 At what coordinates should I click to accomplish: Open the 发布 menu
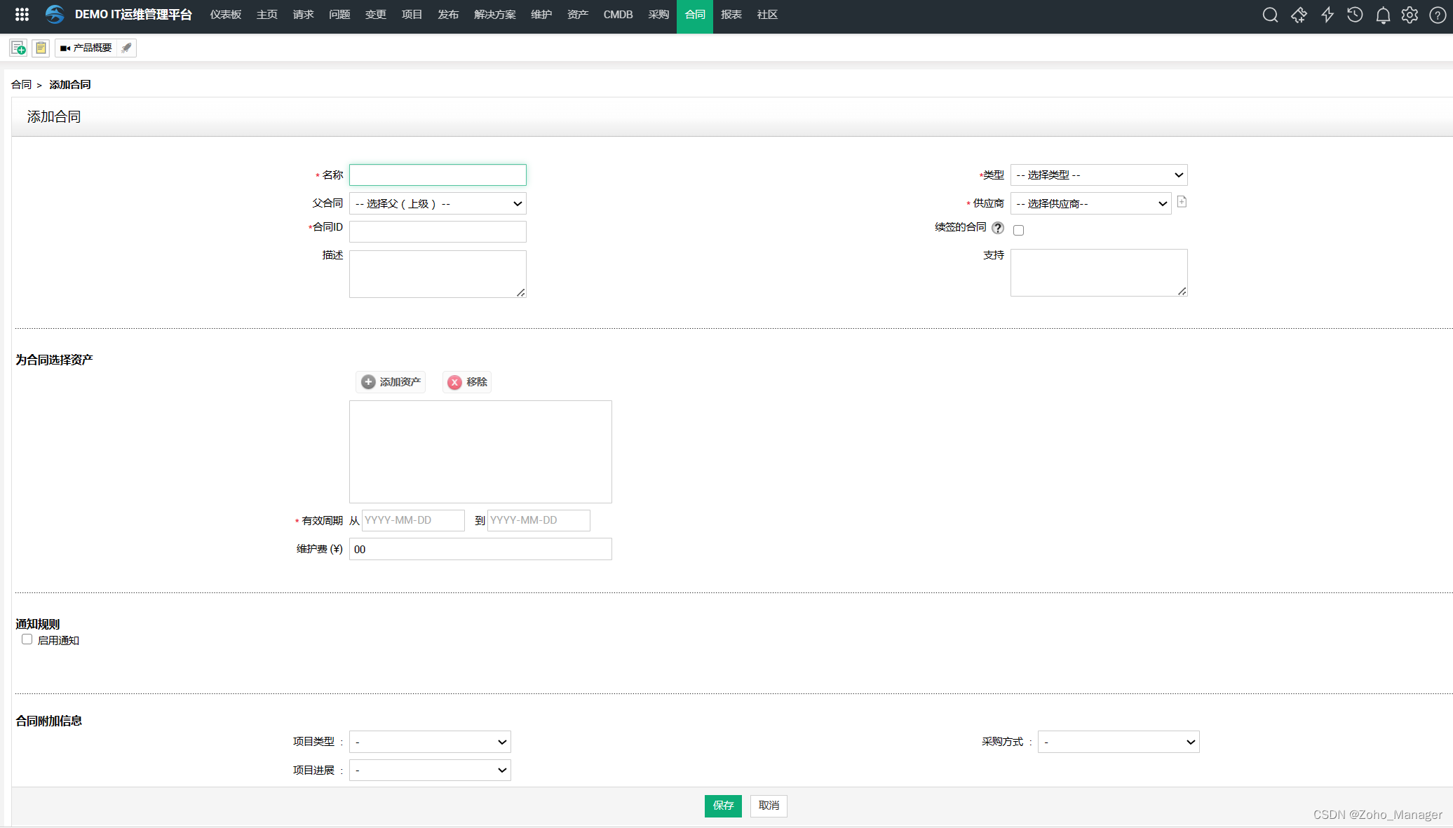(448, 15)
